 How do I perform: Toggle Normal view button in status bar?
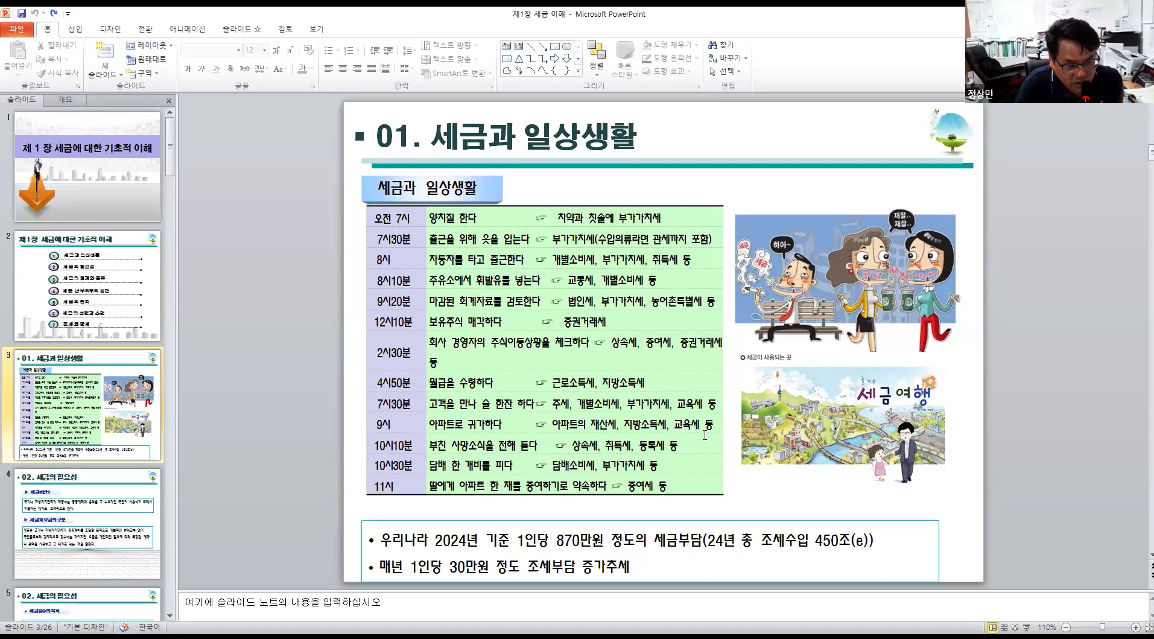992,628
